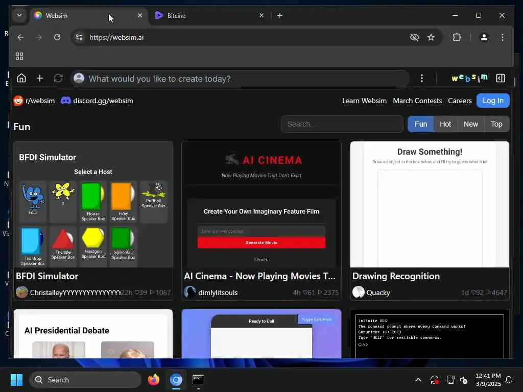Image resolution: width=523 pixels, height=392 pixels.
Task: Open Websim options vertical dots menu
Action: tap(421, 78)
